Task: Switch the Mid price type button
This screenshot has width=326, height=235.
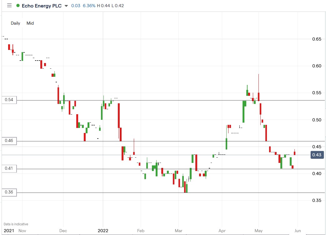Action: (x=30, y=23)
